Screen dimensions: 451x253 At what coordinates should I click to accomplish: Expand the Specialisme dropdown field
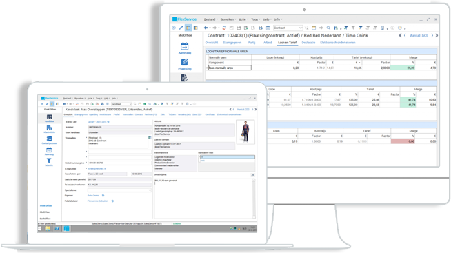click(x=150, y=190)
